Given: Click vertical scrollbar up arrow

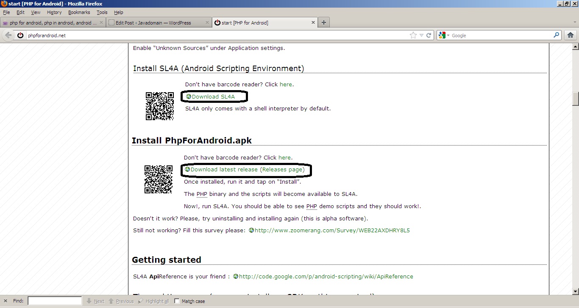Looking at the screenshot, I should click(575, 46).
